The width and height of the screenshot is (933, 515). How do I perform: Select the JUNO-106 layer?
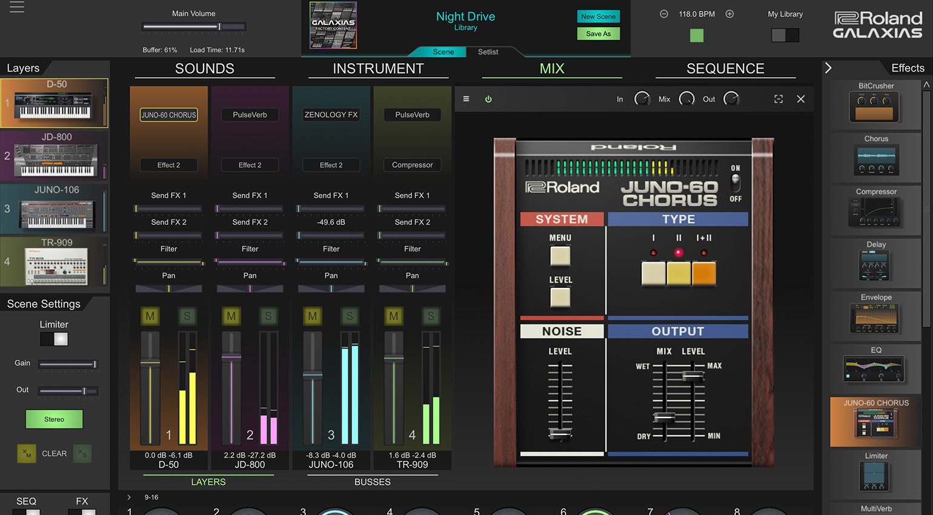(55, 208)
